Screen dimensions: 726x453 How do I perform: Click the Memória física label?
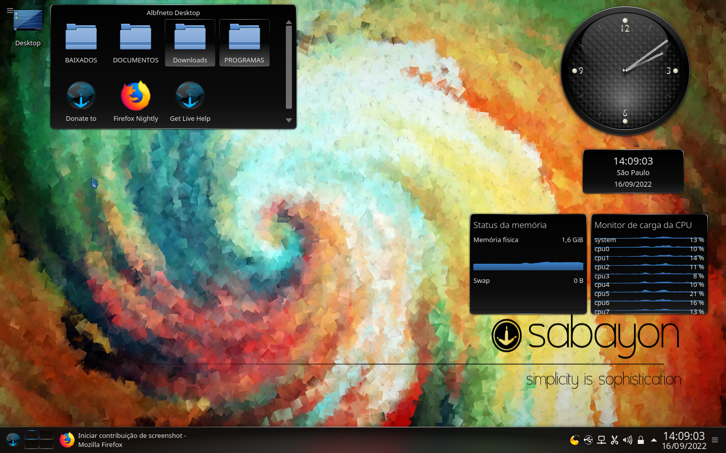pos(496,240)
